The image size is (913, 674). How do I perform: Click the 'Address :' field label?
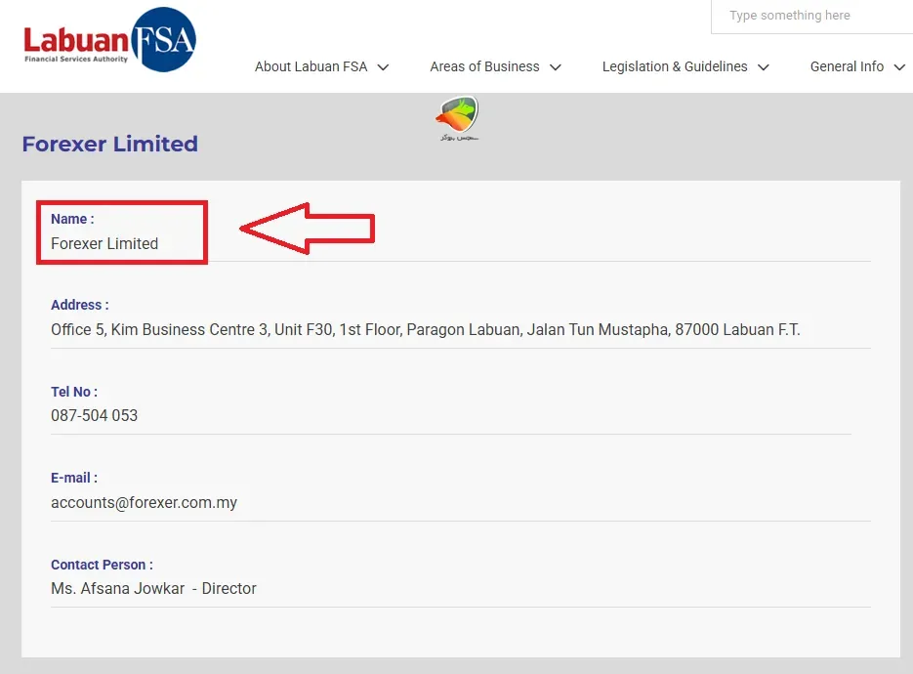tap(80, 305)
